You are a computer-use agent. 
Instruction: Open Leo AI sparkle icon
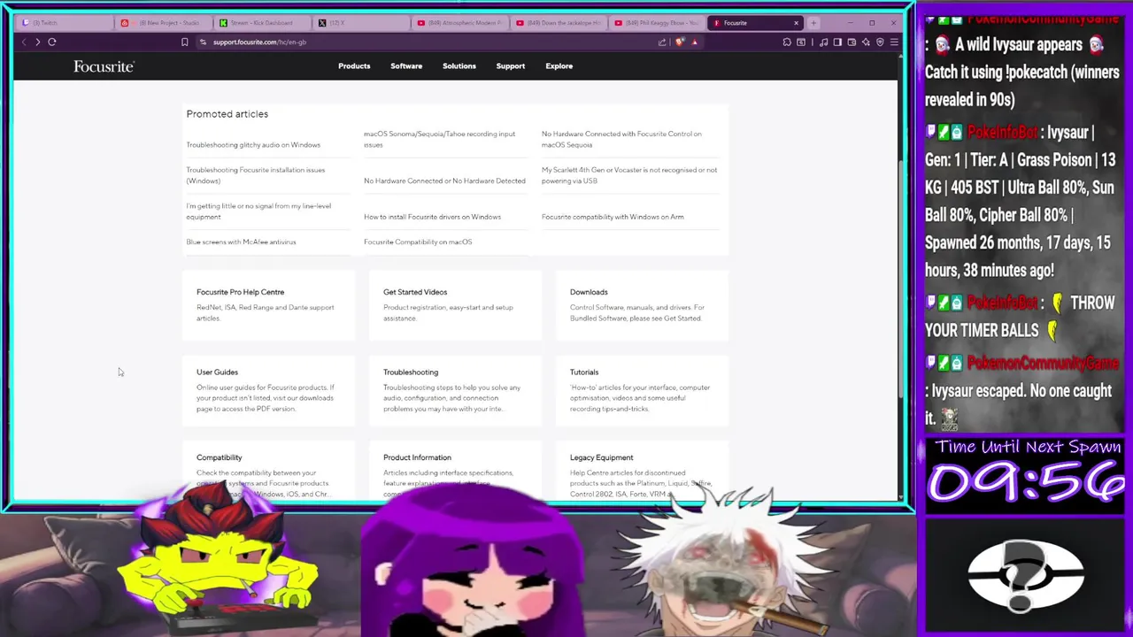[866, 42]
